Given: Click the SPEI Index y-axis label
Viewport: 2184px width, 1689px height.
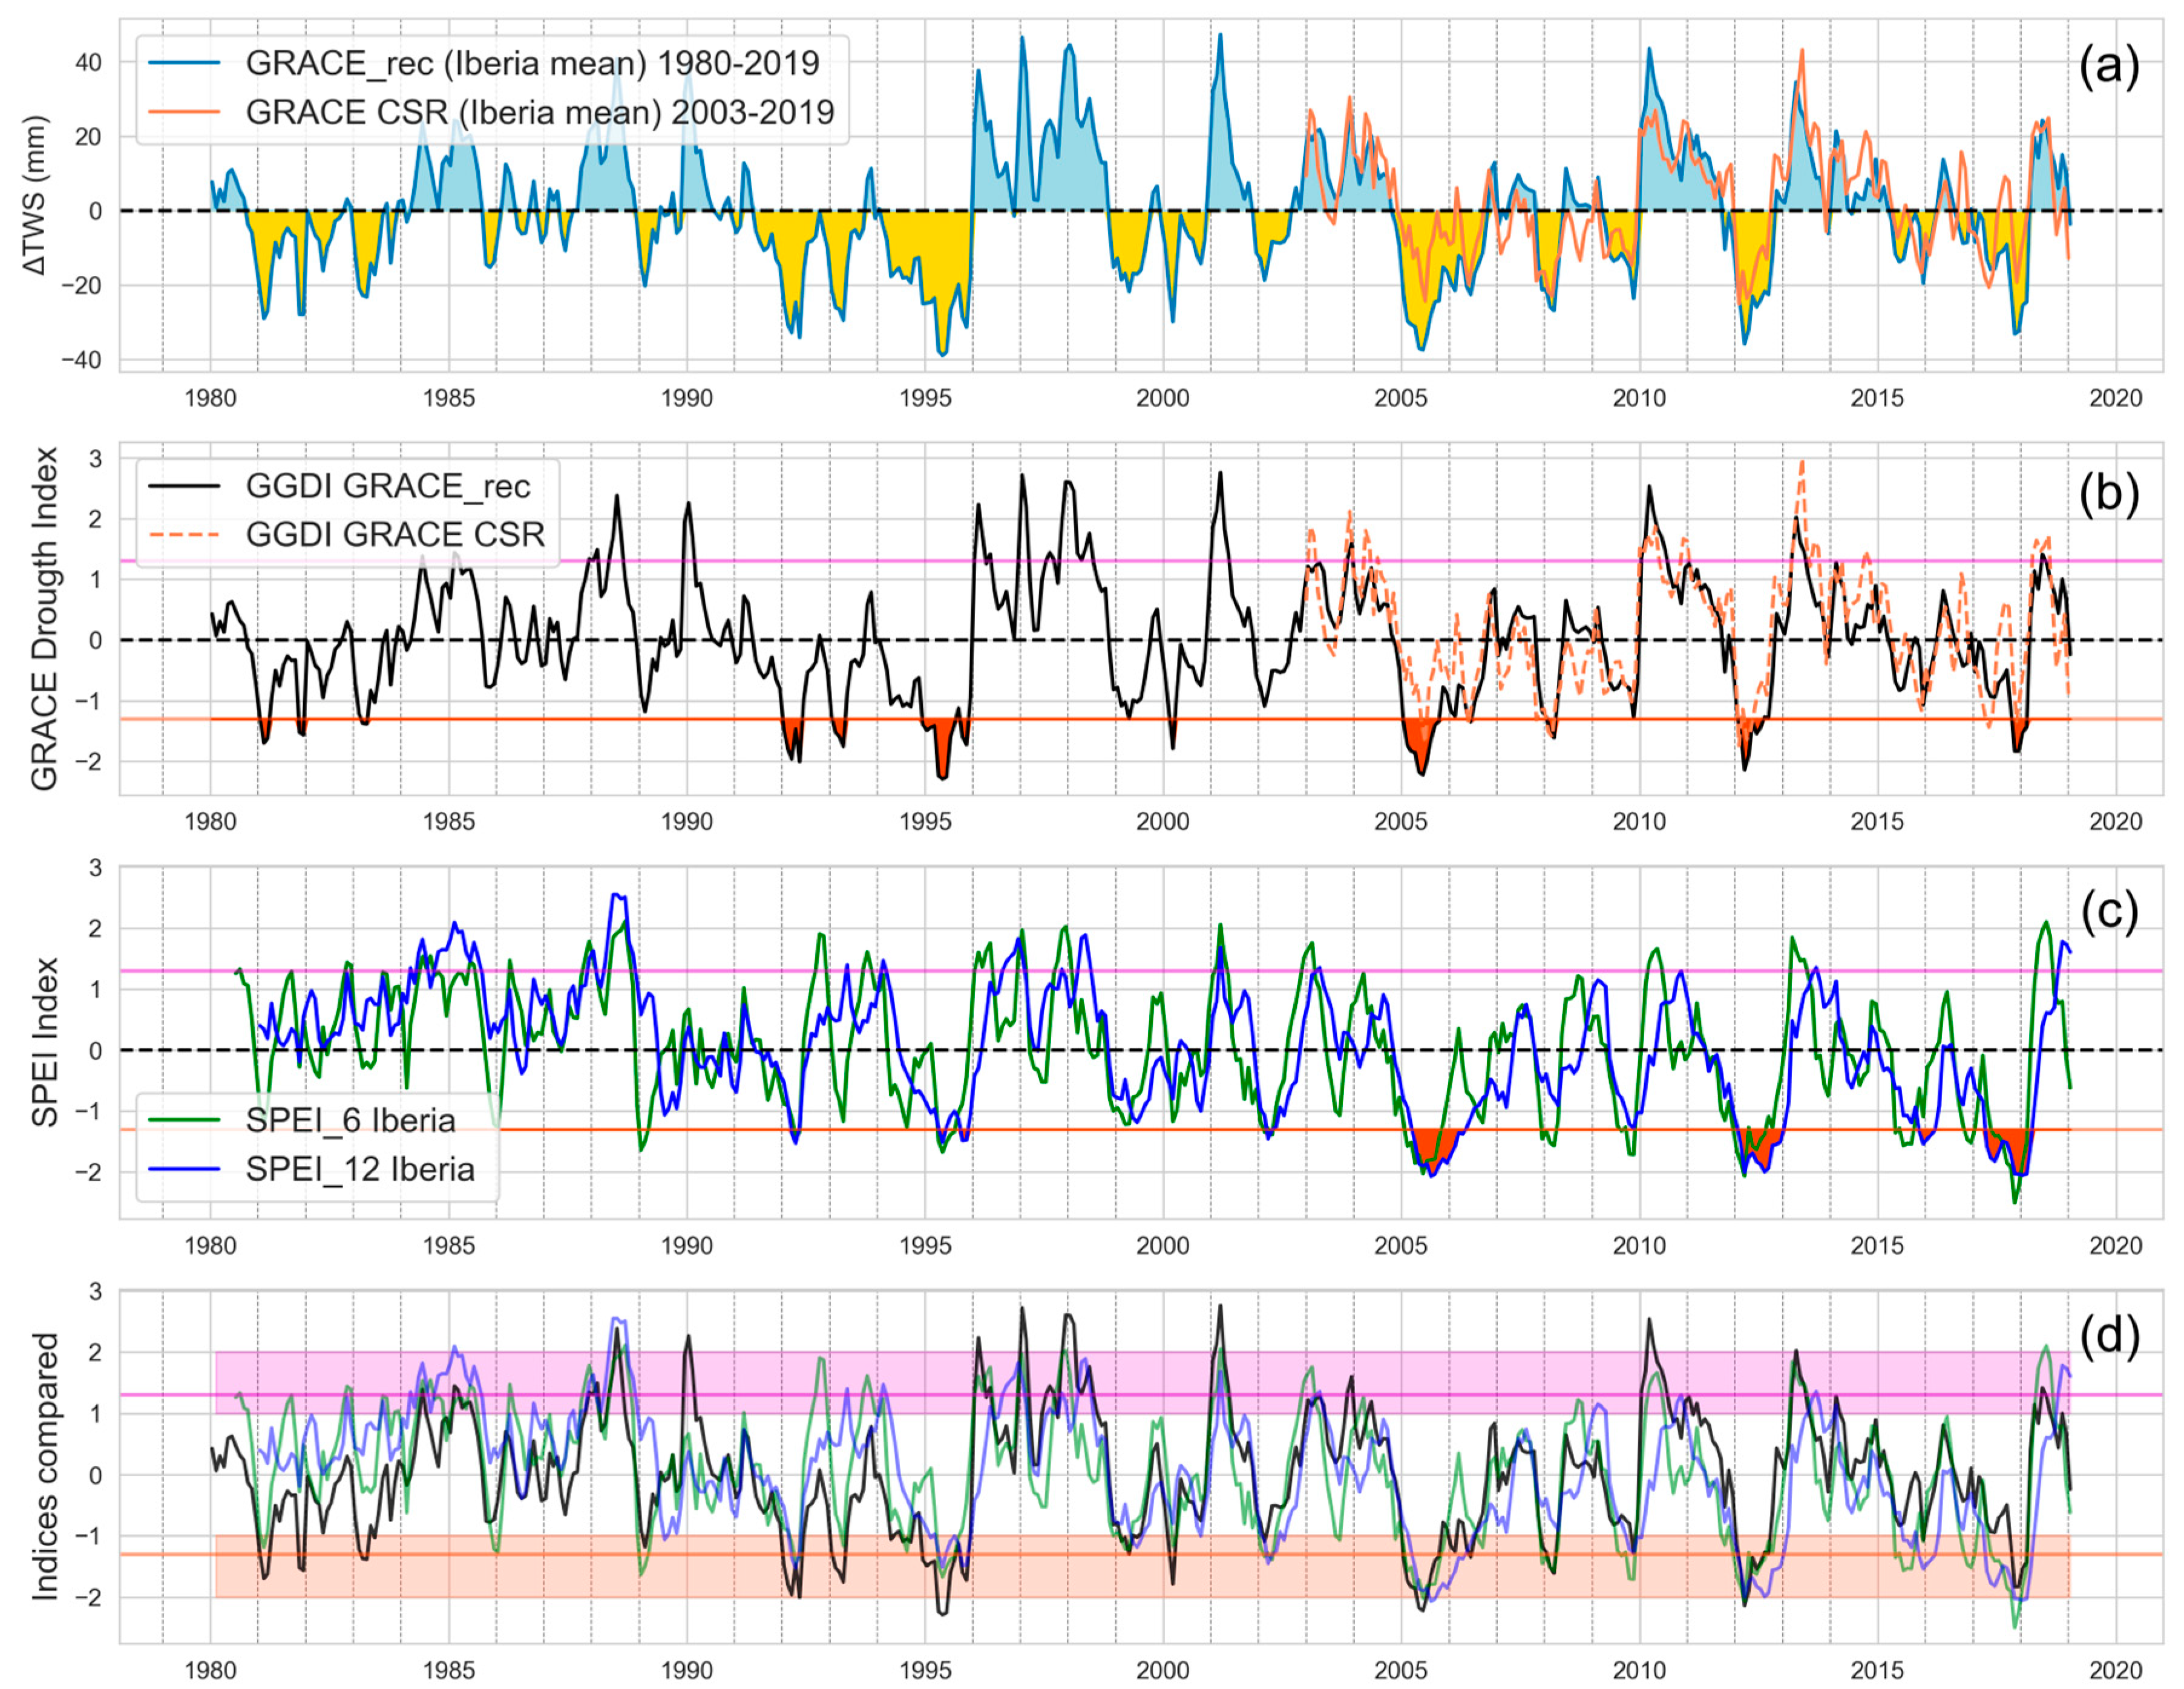Looking at the screenshot, I should [x=44, y=1042].
